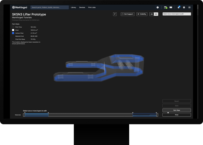
Task: Click the circular plus icon in header
Action: click(184, 8)
